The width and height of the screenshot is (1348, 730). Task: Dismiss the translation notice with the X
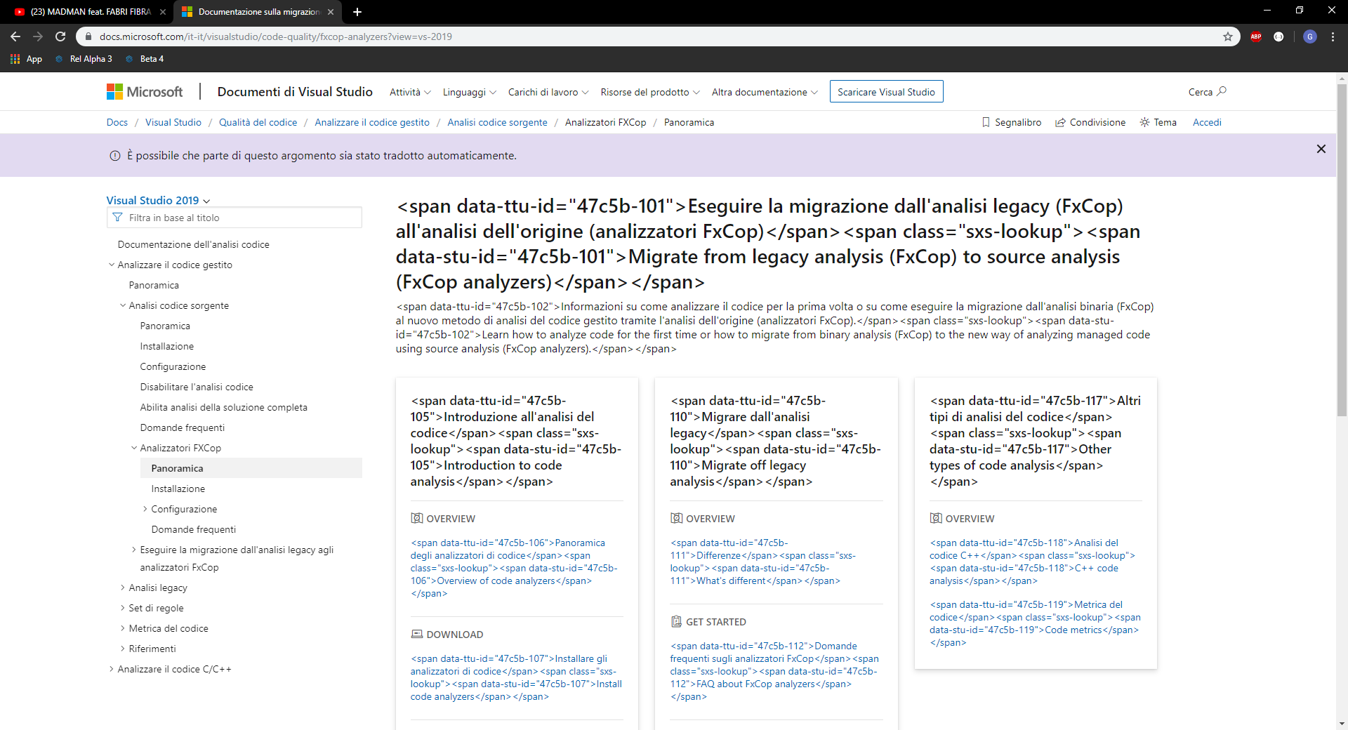pos(1321,149)
